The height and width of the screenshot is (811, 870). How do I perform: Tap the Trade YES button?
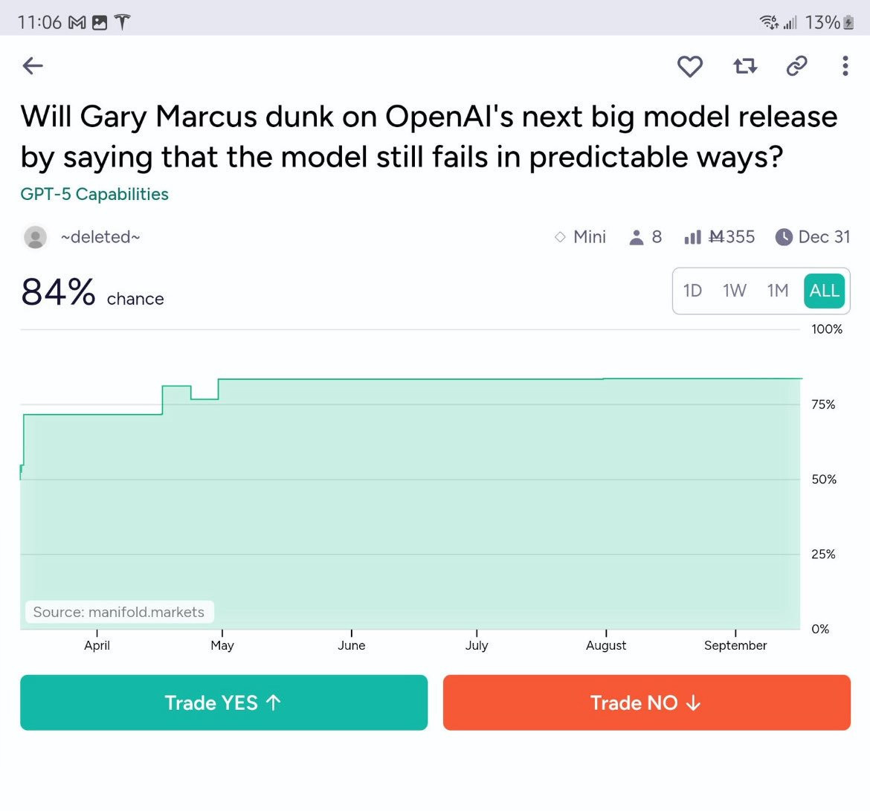(224, 702)
